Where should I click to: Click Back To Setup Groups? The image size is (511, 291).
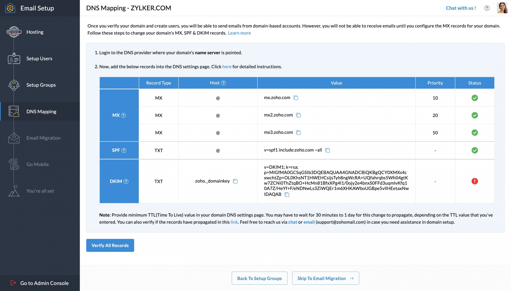(x=259, y=278)
